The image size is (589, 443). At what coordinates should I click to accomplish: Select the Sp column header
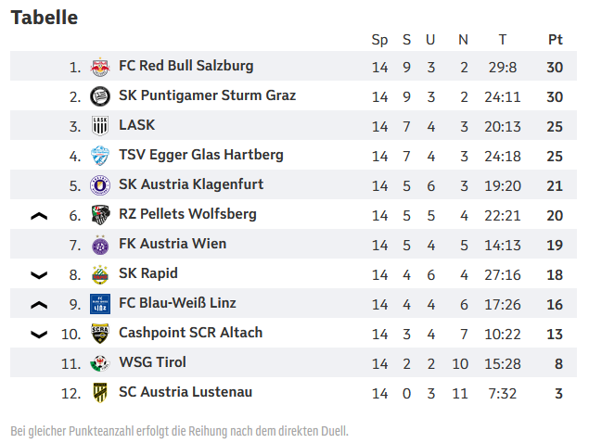(x=379, y=40)
